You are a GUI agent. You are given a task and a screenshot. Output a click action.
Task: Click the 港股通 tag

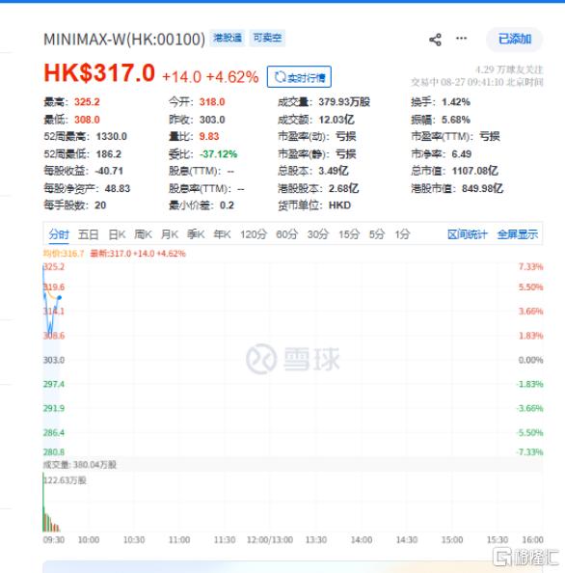click(x=228, y=38)
